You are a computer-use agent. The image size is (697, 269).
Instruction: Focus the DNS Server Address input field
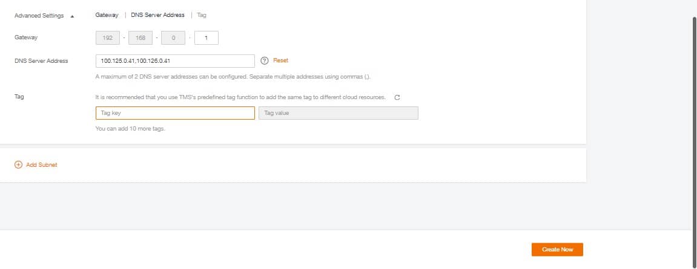pyautogui.click(x=175, y=61)
